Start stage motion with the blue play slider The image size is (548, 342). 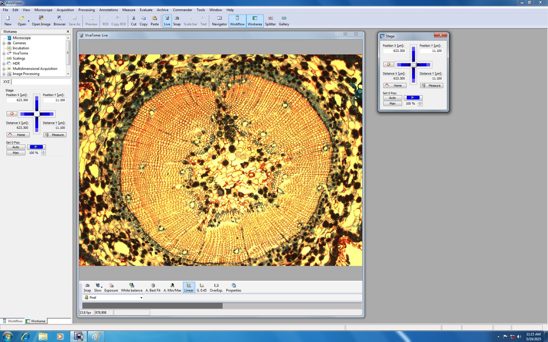[413, 98]
